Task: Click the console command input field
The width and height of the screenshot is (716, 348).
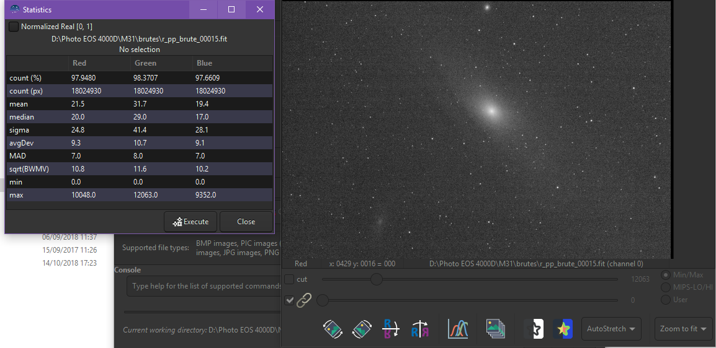Action: [x=204, y=287]
